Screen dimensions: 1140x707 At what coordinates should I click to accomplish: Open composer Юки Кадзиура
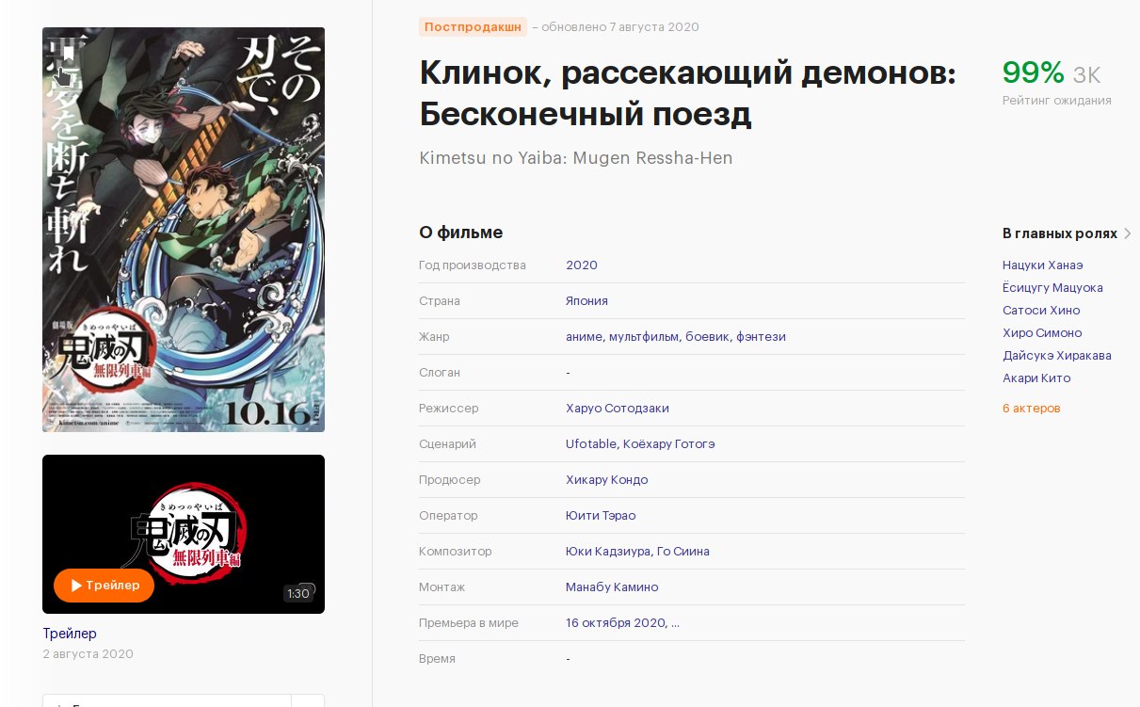608,552
